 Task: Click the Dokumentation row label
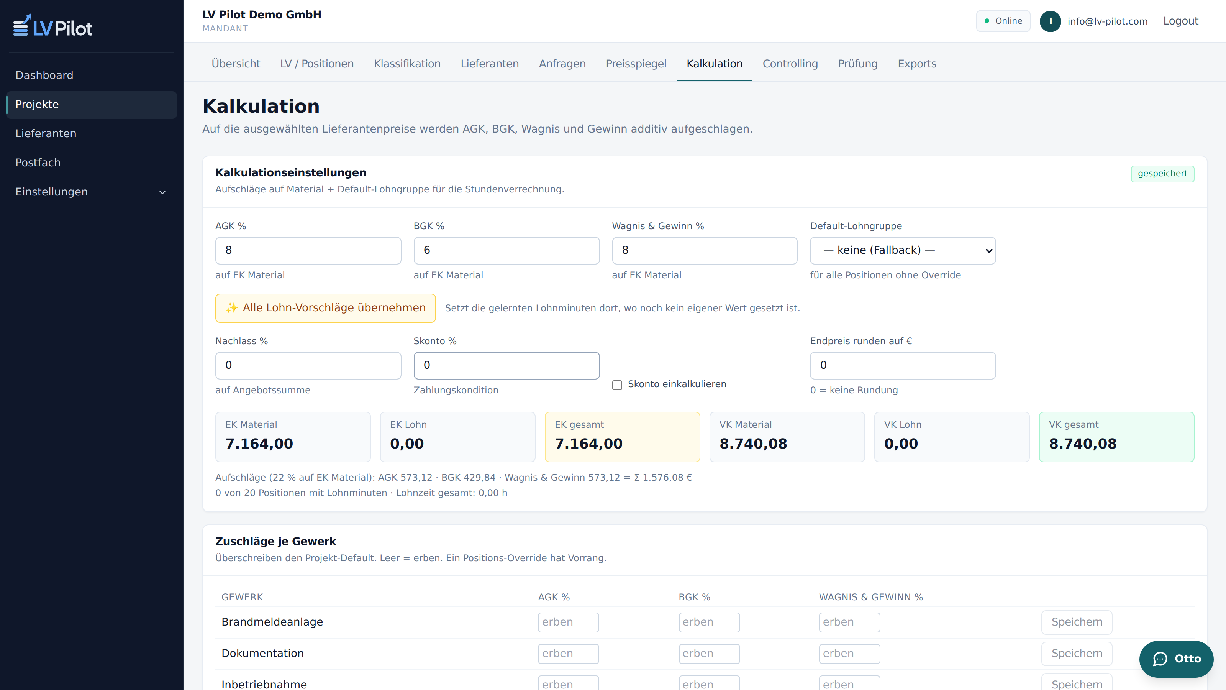click(x=262, y=653)
